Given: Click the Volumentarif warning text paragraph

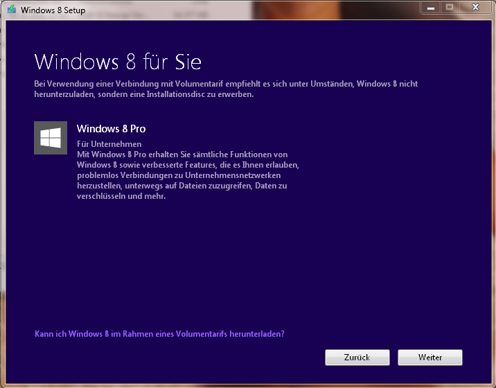Looking at the screenshot, I should click(226, 89).
